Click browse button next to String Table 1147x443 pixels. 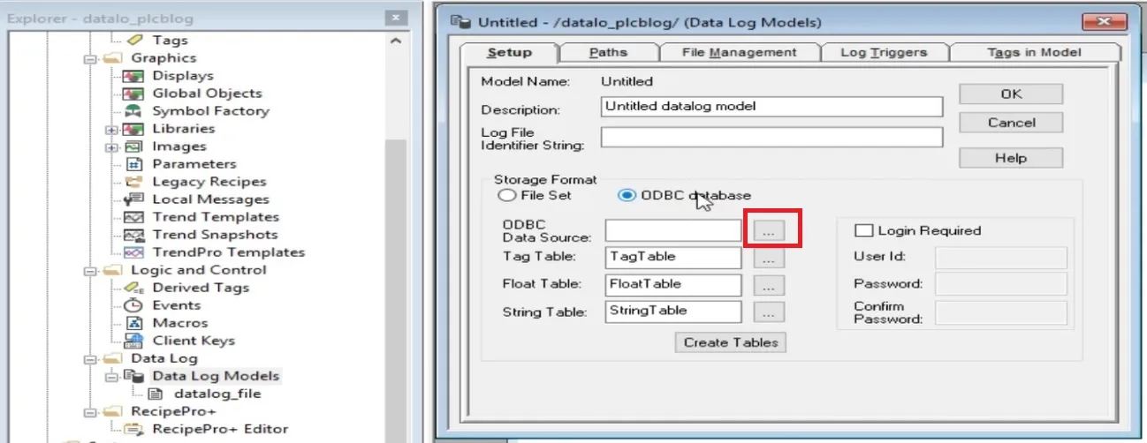[x=769, y=312]
